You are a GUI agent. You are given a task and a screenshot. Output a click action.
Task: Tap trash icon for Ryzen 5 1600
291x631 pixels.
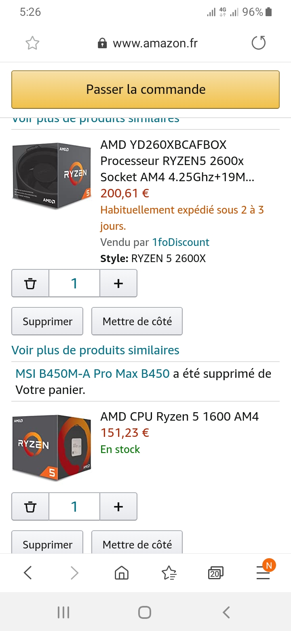tap(30, 506)
